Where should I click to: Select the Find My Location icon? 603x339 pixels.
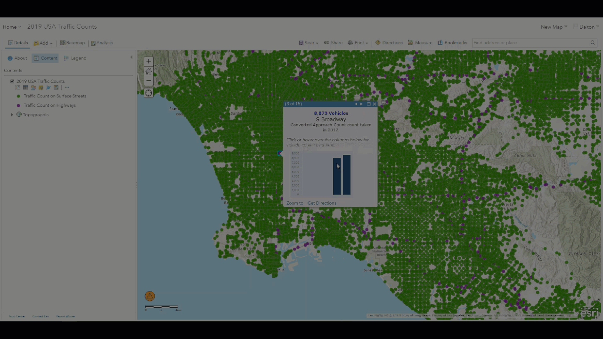pos(148,93)
